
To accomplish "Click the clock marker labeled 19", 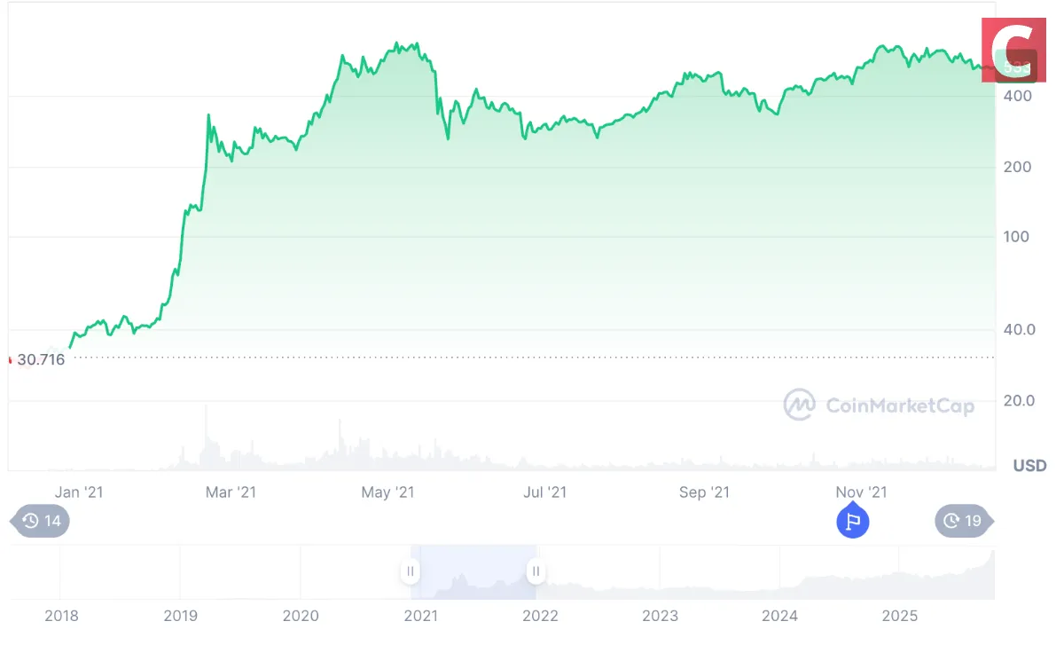I will pos(964,522).
